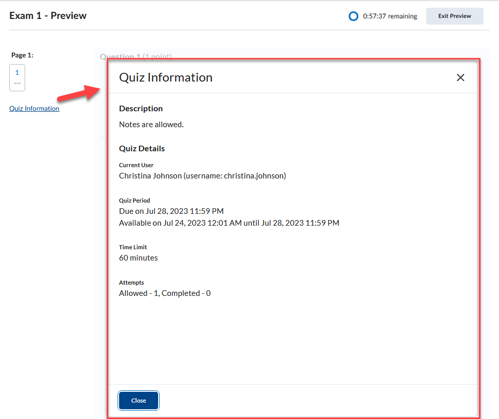The image size is (499, 419).
Task: Close the Quiz Information dialog with X
Action: (460, 77)
